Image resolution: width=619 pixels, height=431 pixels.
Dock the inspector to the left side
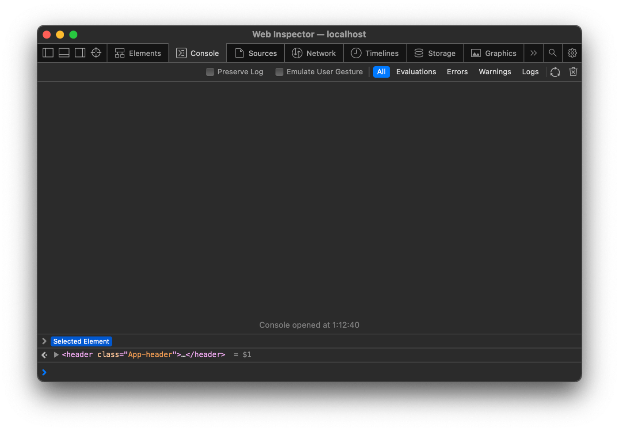pyautogui.click(x=48, y=53)
